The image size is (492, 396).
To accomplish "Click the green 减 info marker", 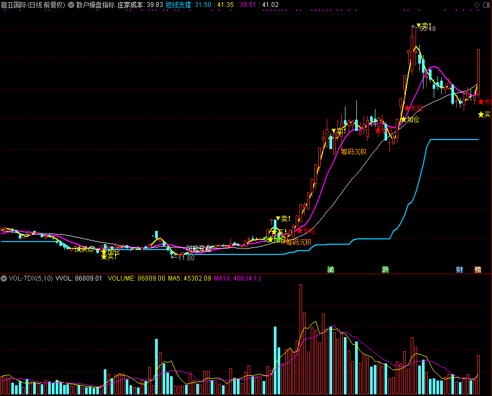I will coord(330,270).
